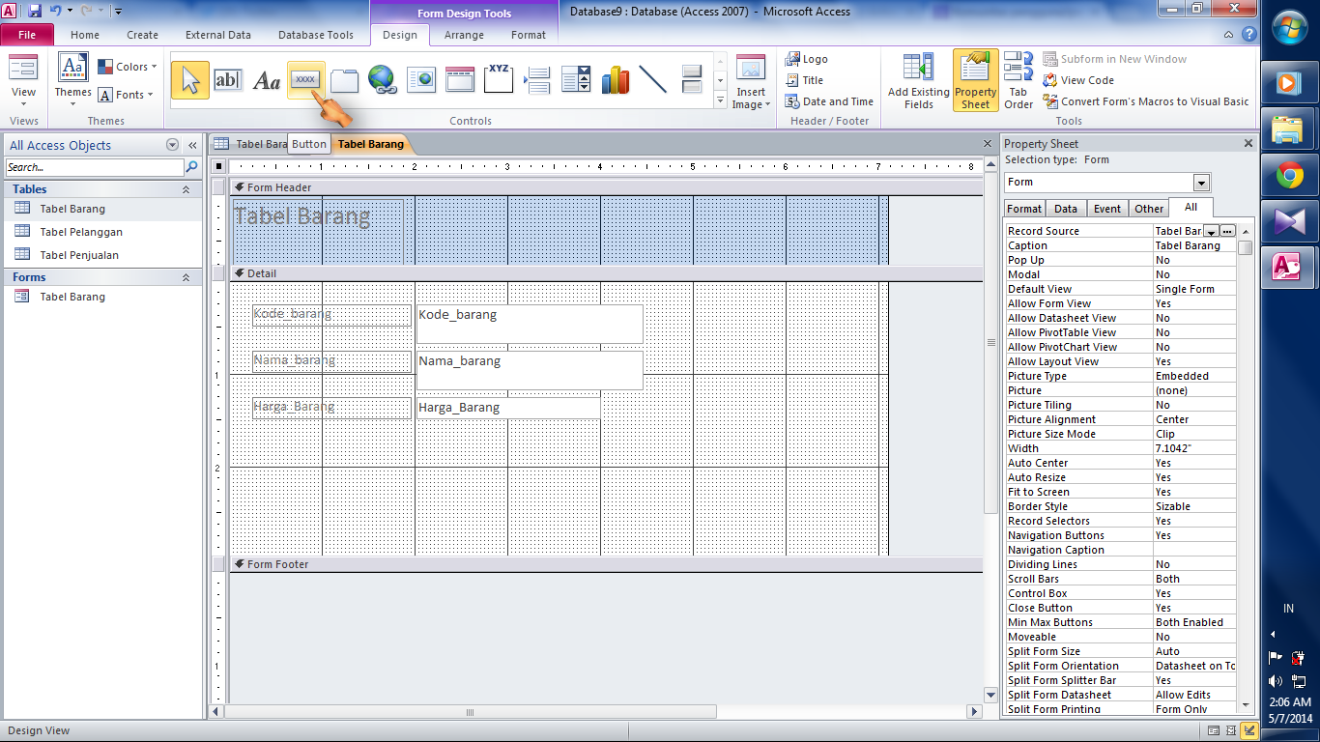The image size is (1320, 742).
Task: Select the Label control (Aa)
Action: 267,80
